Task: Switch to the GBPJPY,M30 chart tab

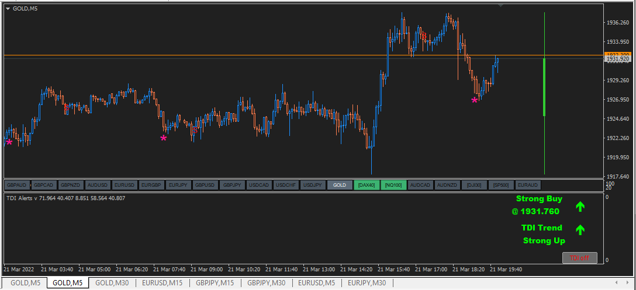Action: (x=267, y=283)
